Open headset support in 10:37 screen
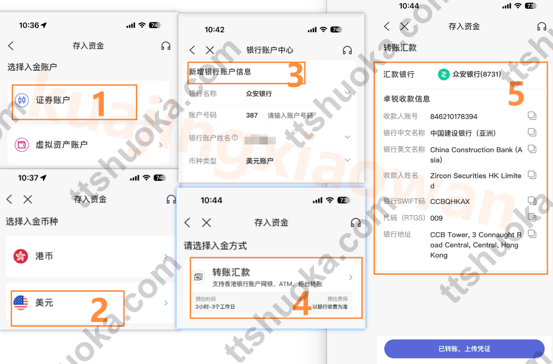 pyautogui.click(x=171, y=199)
